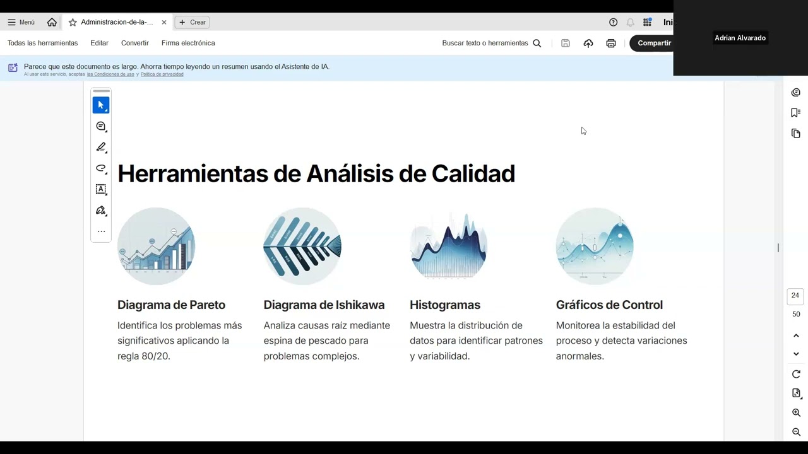The width and height of the screenshot is (808, 454).
Task: Click the cloud upload icon
Action: (x=588, y=44)
